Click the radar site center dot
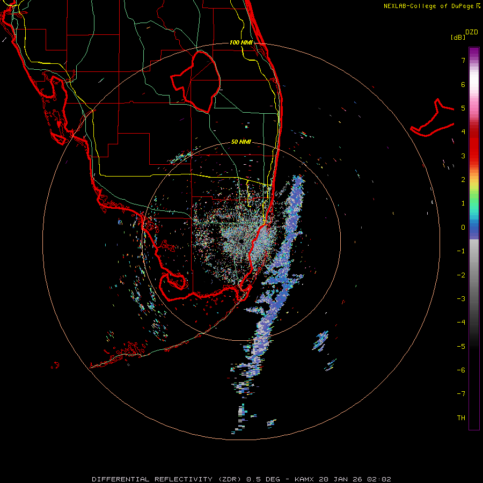483x483 pixels. tap(241, 241)
